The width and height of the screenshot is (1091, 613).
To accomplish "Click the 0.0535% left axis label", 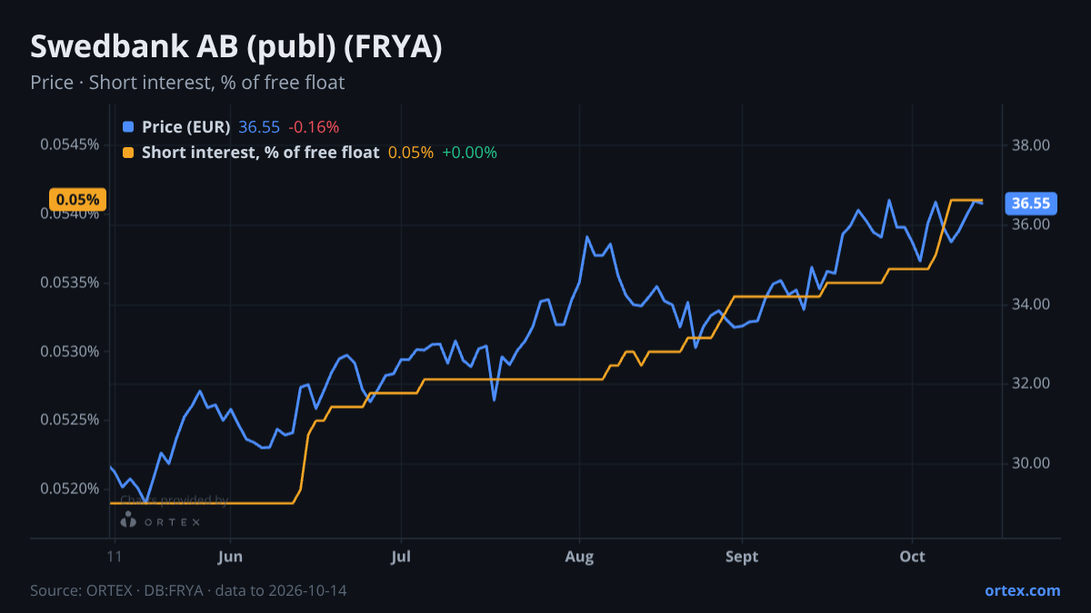I will [70, 282].
